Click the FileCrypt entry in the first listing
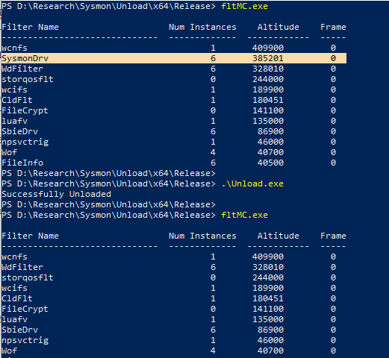This screenshot has width=389, height=358. point(25,110)
